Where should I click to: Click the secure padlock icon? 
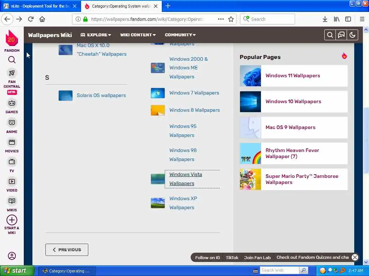click(85, 19)
